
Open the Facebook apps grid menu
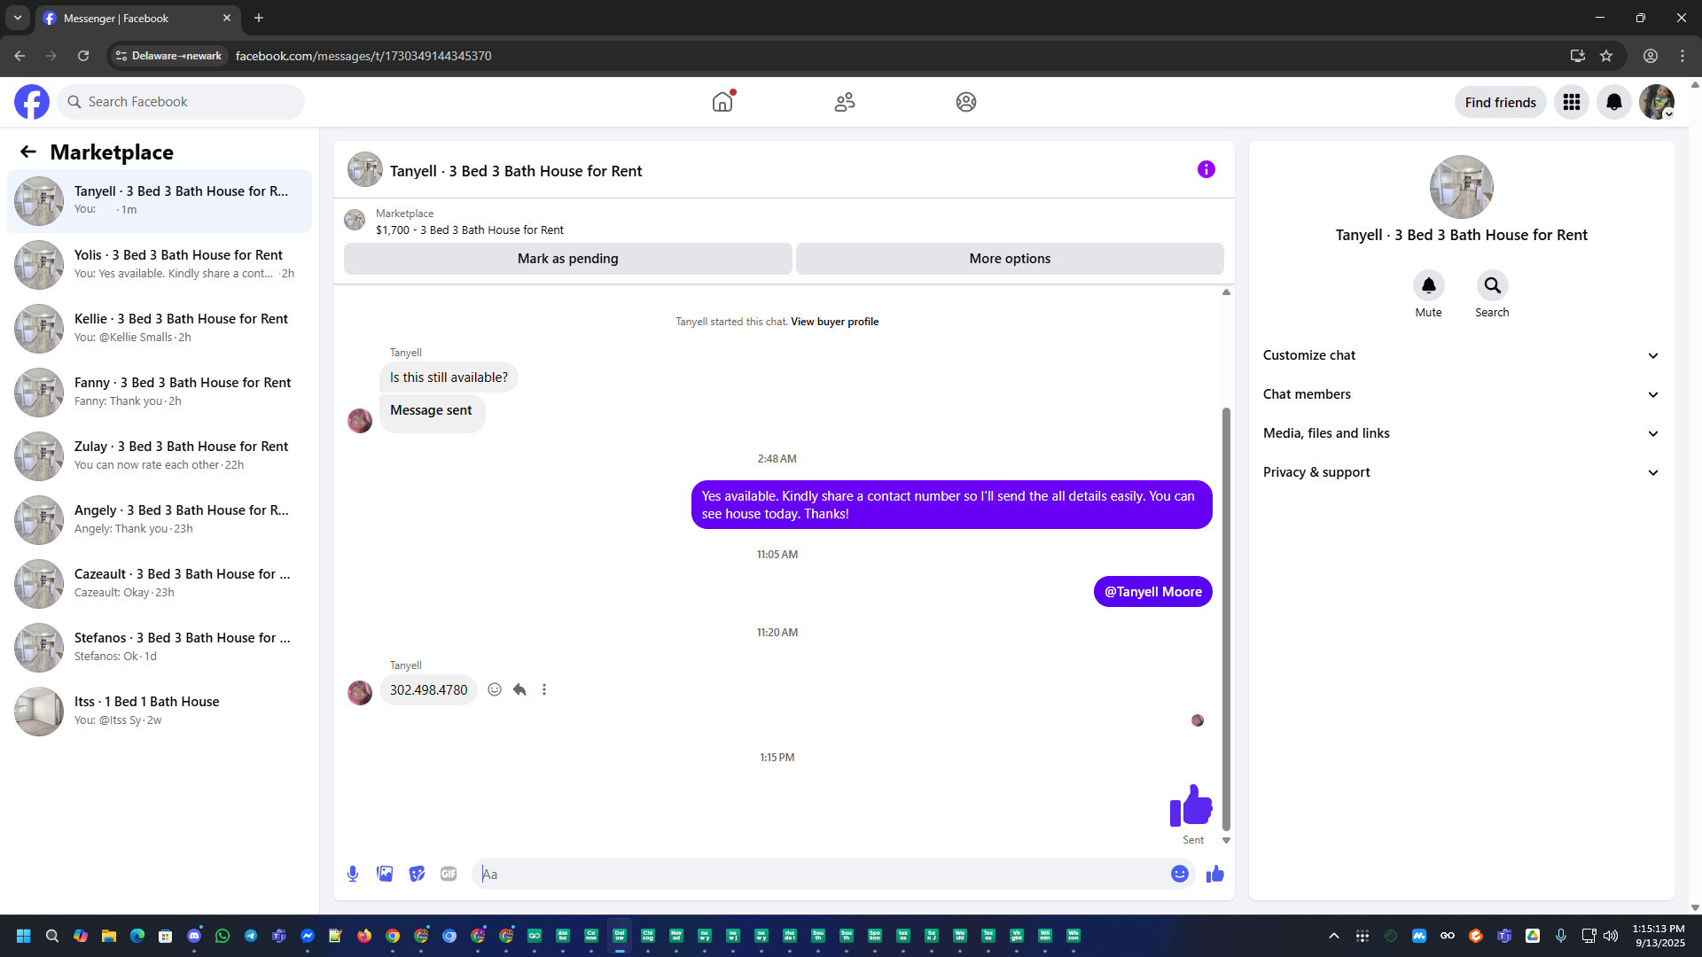[1571, 102]
